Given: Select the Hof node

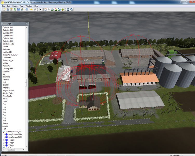Looking at the screenshot, I should tap(4, 129).
